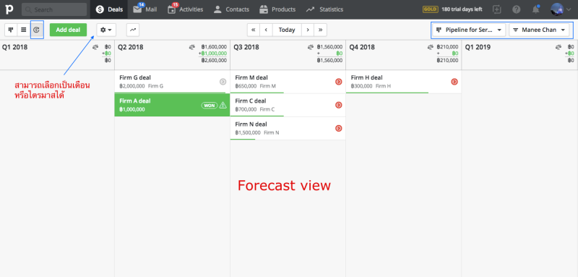Screen dimensions: 578x277
Task: Open the Pipedrive logo home
Action: click(9, 9)
